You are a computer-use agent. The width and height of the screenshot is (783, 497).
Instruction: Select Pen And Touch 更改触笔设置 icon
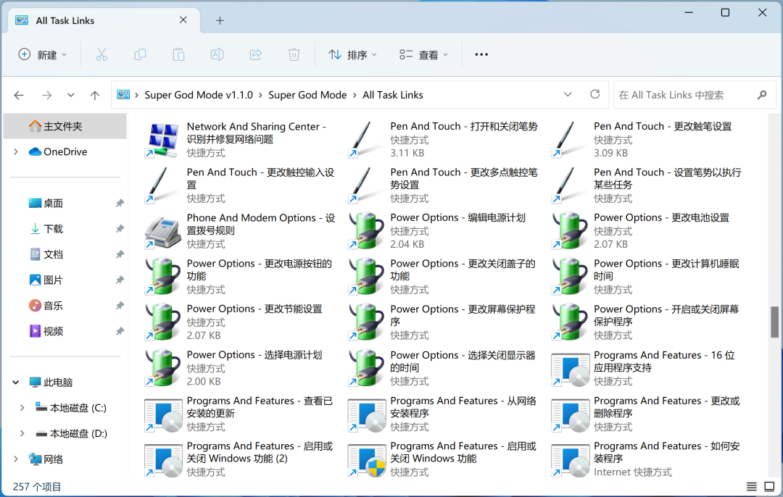[x=569, y=140]
